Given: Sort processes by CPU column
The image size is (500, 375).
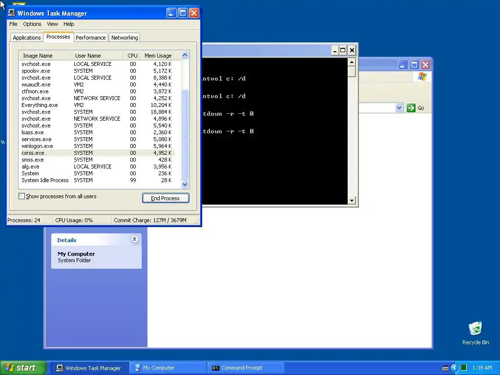Looking at the screenshot, I should click(132, 56).
